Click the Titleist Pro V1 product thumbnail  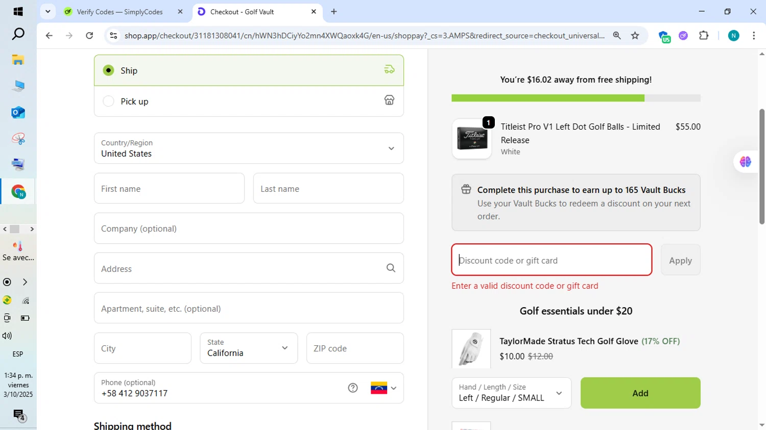point(472,139)
